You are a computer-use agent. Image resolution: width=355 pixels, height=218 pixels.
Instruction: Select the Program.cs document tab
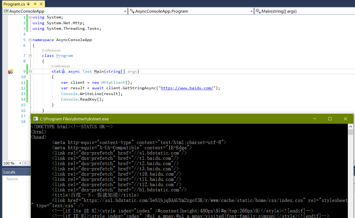coord(14,4)
